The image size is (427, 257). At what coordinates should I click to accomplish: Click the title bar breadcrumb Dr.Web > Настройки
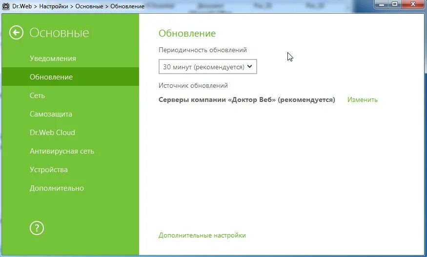click(40, 6)
